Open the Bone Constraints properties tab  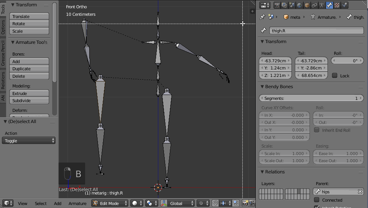pyautogui.click(x=344, y=5)
